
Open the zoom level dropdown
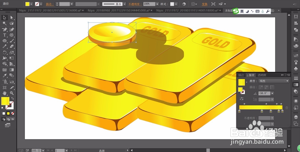click(x=43, y=151)
